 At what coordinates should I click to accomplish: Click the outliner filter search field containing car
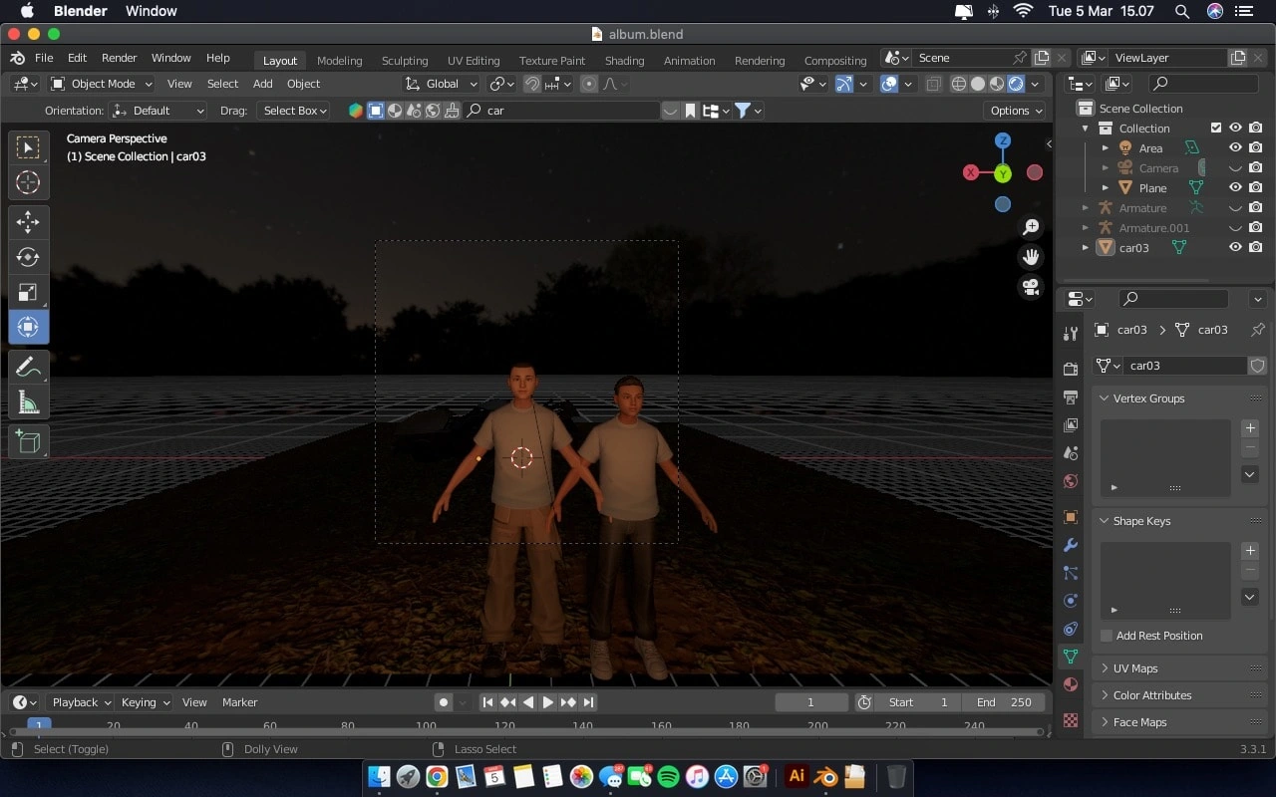tap(562, 111)
